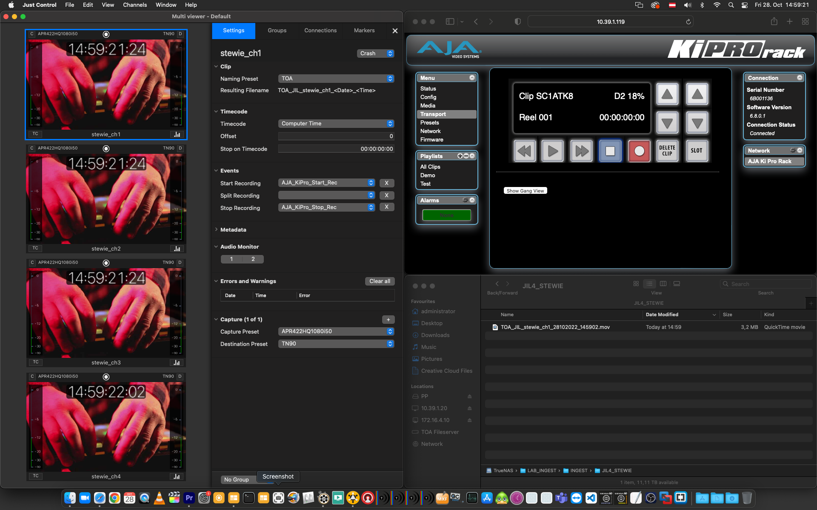This screenshot has width=817, height=510.
Task: Click the play button in KiPro transport
Action: tap(553, 151)
